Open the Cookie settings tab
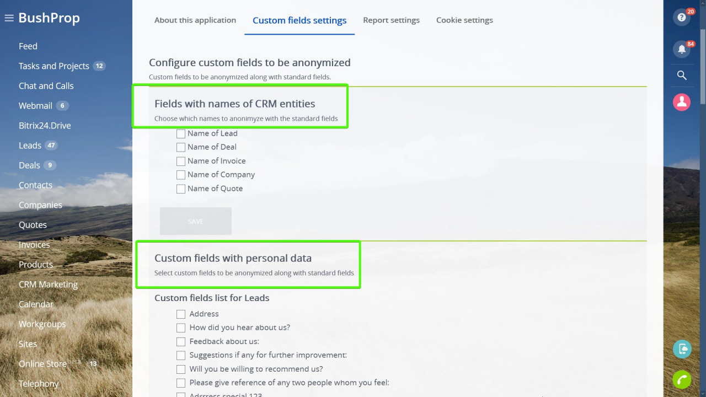Screen dimensions: 706x397 tap(464, 20)
